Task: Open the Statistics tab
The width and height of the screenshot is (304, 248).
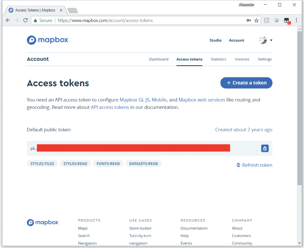Action: [218, 59]
